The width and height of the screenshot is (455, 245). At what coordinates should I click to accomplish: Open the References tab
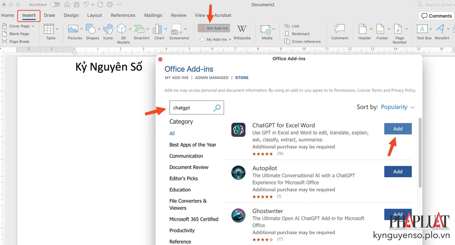[123, 15]
